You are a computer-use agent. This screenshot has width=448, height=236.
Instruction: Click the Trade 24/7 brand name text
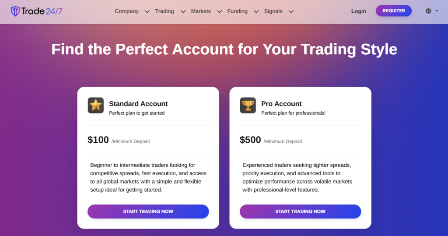click(42, 11)
